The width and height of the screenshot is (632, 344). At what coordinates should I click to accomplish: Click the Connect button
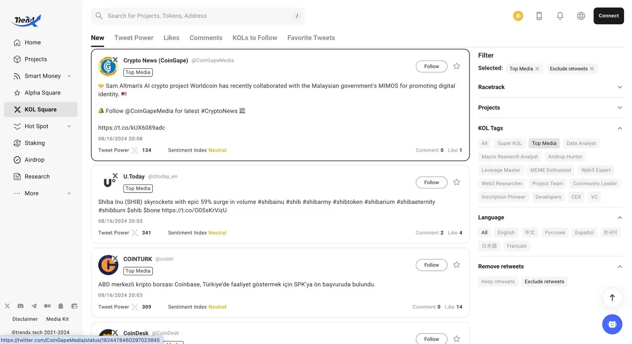(609, 16)
